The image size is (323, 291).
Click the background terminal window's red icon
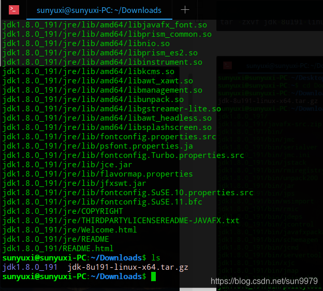point(228,66)
